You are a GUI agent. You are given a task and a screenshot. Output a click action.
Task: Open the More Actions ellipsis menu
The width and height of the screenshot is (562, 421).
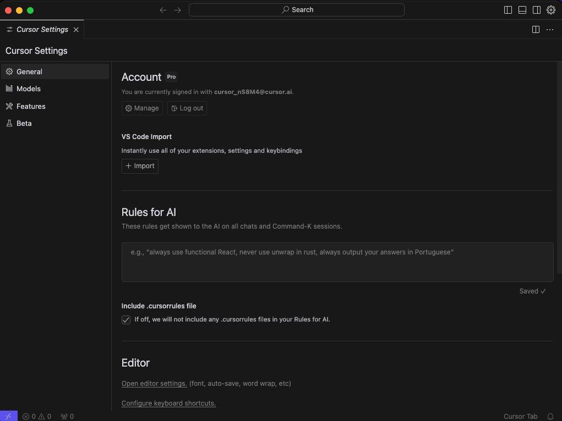(550, 30)
